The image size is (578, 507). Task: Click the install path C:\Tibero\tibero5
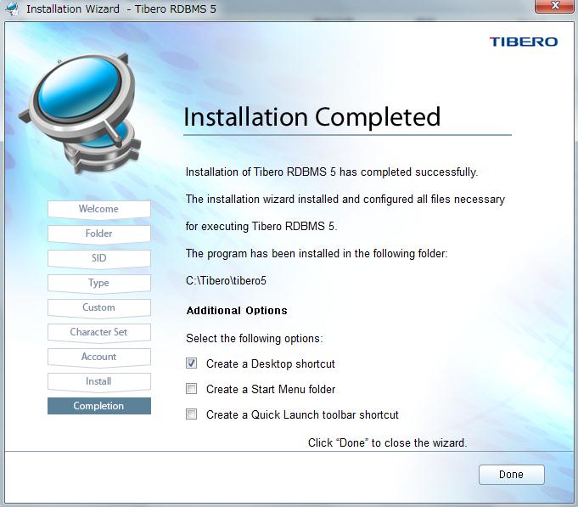(226, 280)
